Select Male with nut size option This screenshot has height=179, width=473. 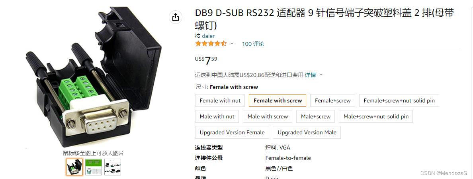[217, 116]
